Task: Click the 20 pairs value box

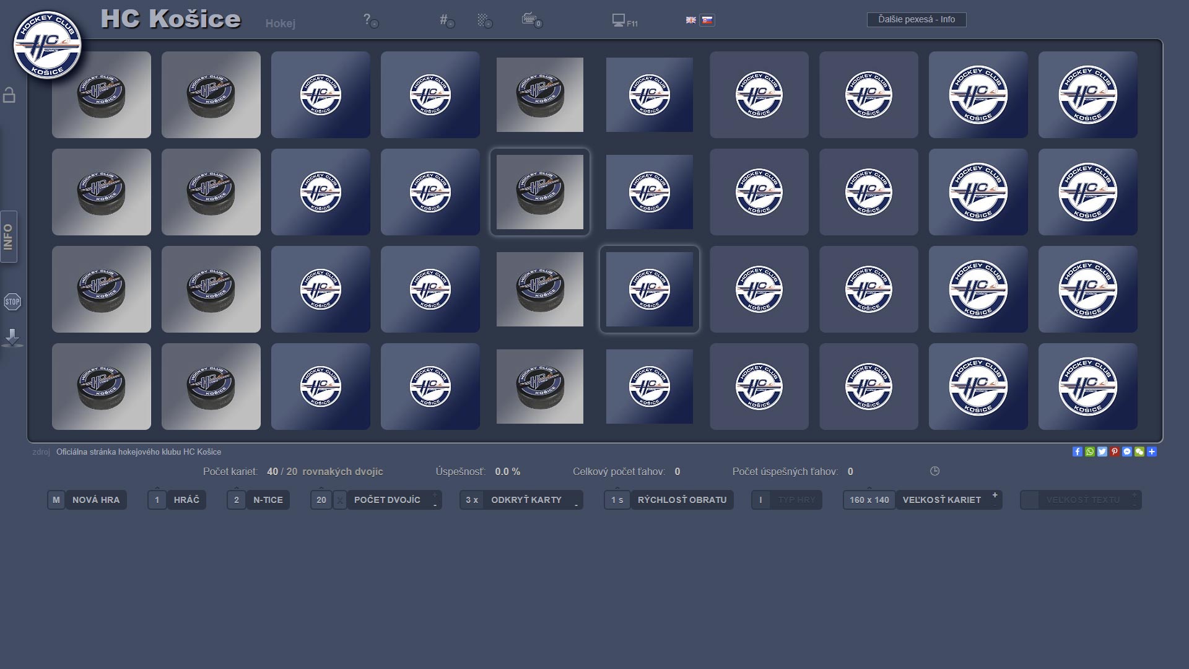Action: [x=321, y=500]
